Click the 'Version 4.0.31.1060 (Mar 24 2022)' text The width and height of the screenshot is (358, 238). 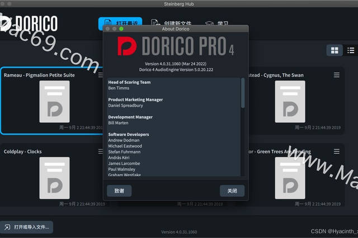click(x=176, y=64)
